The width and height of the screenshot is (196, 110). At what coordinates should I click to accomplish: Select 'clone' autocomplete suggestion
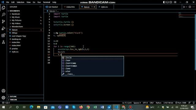(x=92, y=68)
